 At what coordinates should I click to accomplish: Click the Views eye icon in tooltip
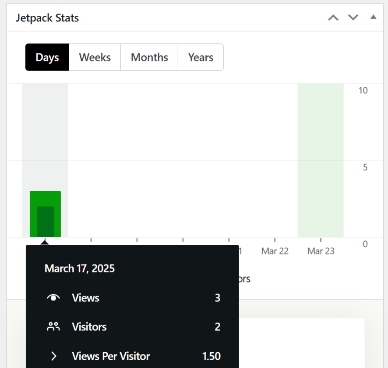[x=53, y=298]
